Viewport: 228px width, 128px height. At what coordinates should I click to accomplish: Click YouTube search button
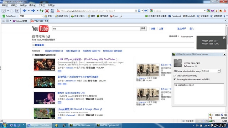tap(143, 28)
